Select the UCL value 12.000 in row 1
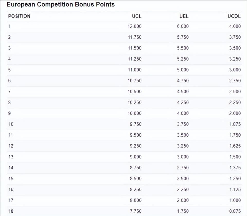 click(134, 26)
